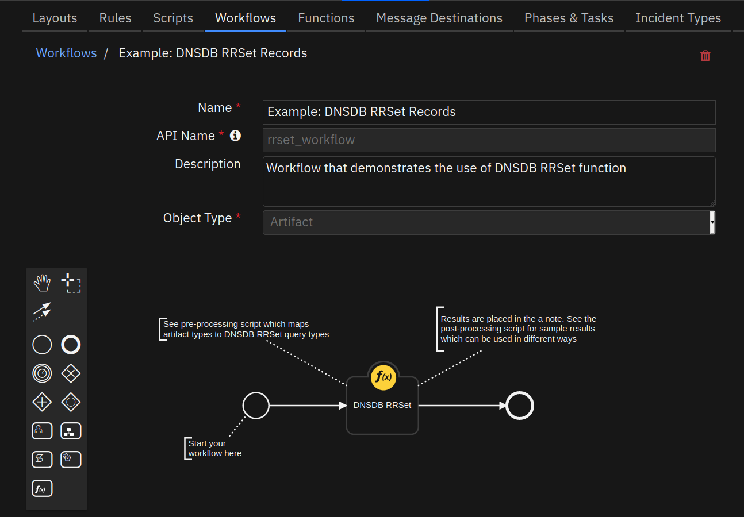Viewport: 744px width, 517px height.
Task: Open the Phases & Tasks tab
Action: (569, 18)
